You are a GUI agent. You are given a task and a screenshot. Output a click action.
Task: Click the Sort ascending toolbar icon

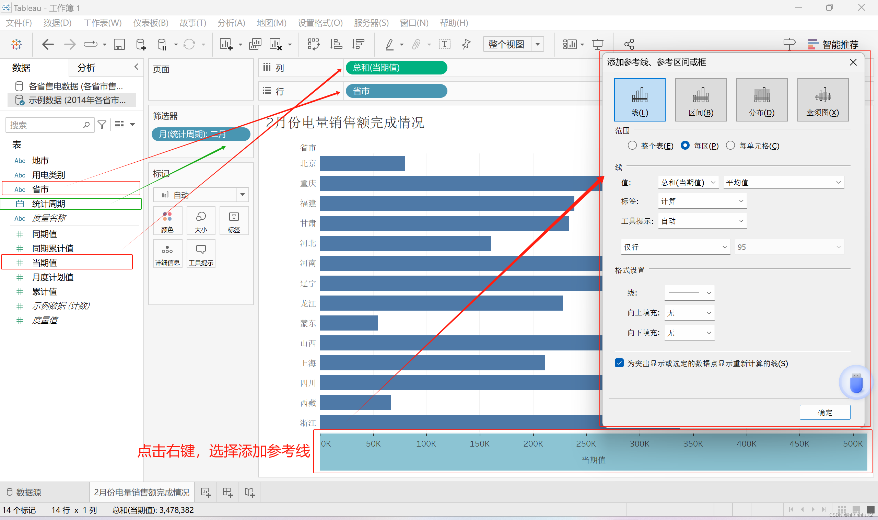pos(336,45)
